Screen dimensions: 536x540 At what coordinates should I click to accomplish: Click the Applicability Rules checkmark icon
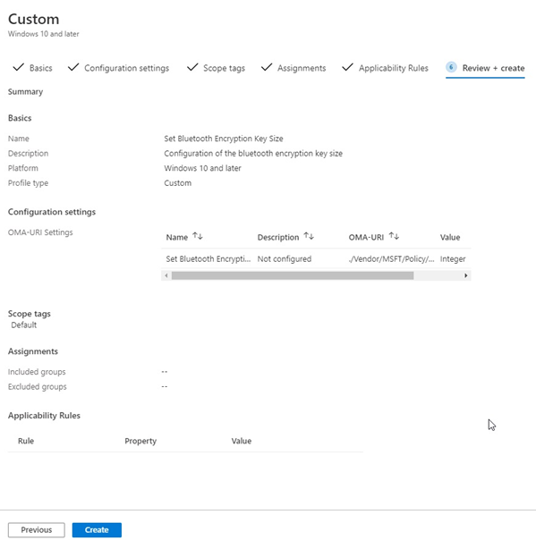(x=347, y=67)
